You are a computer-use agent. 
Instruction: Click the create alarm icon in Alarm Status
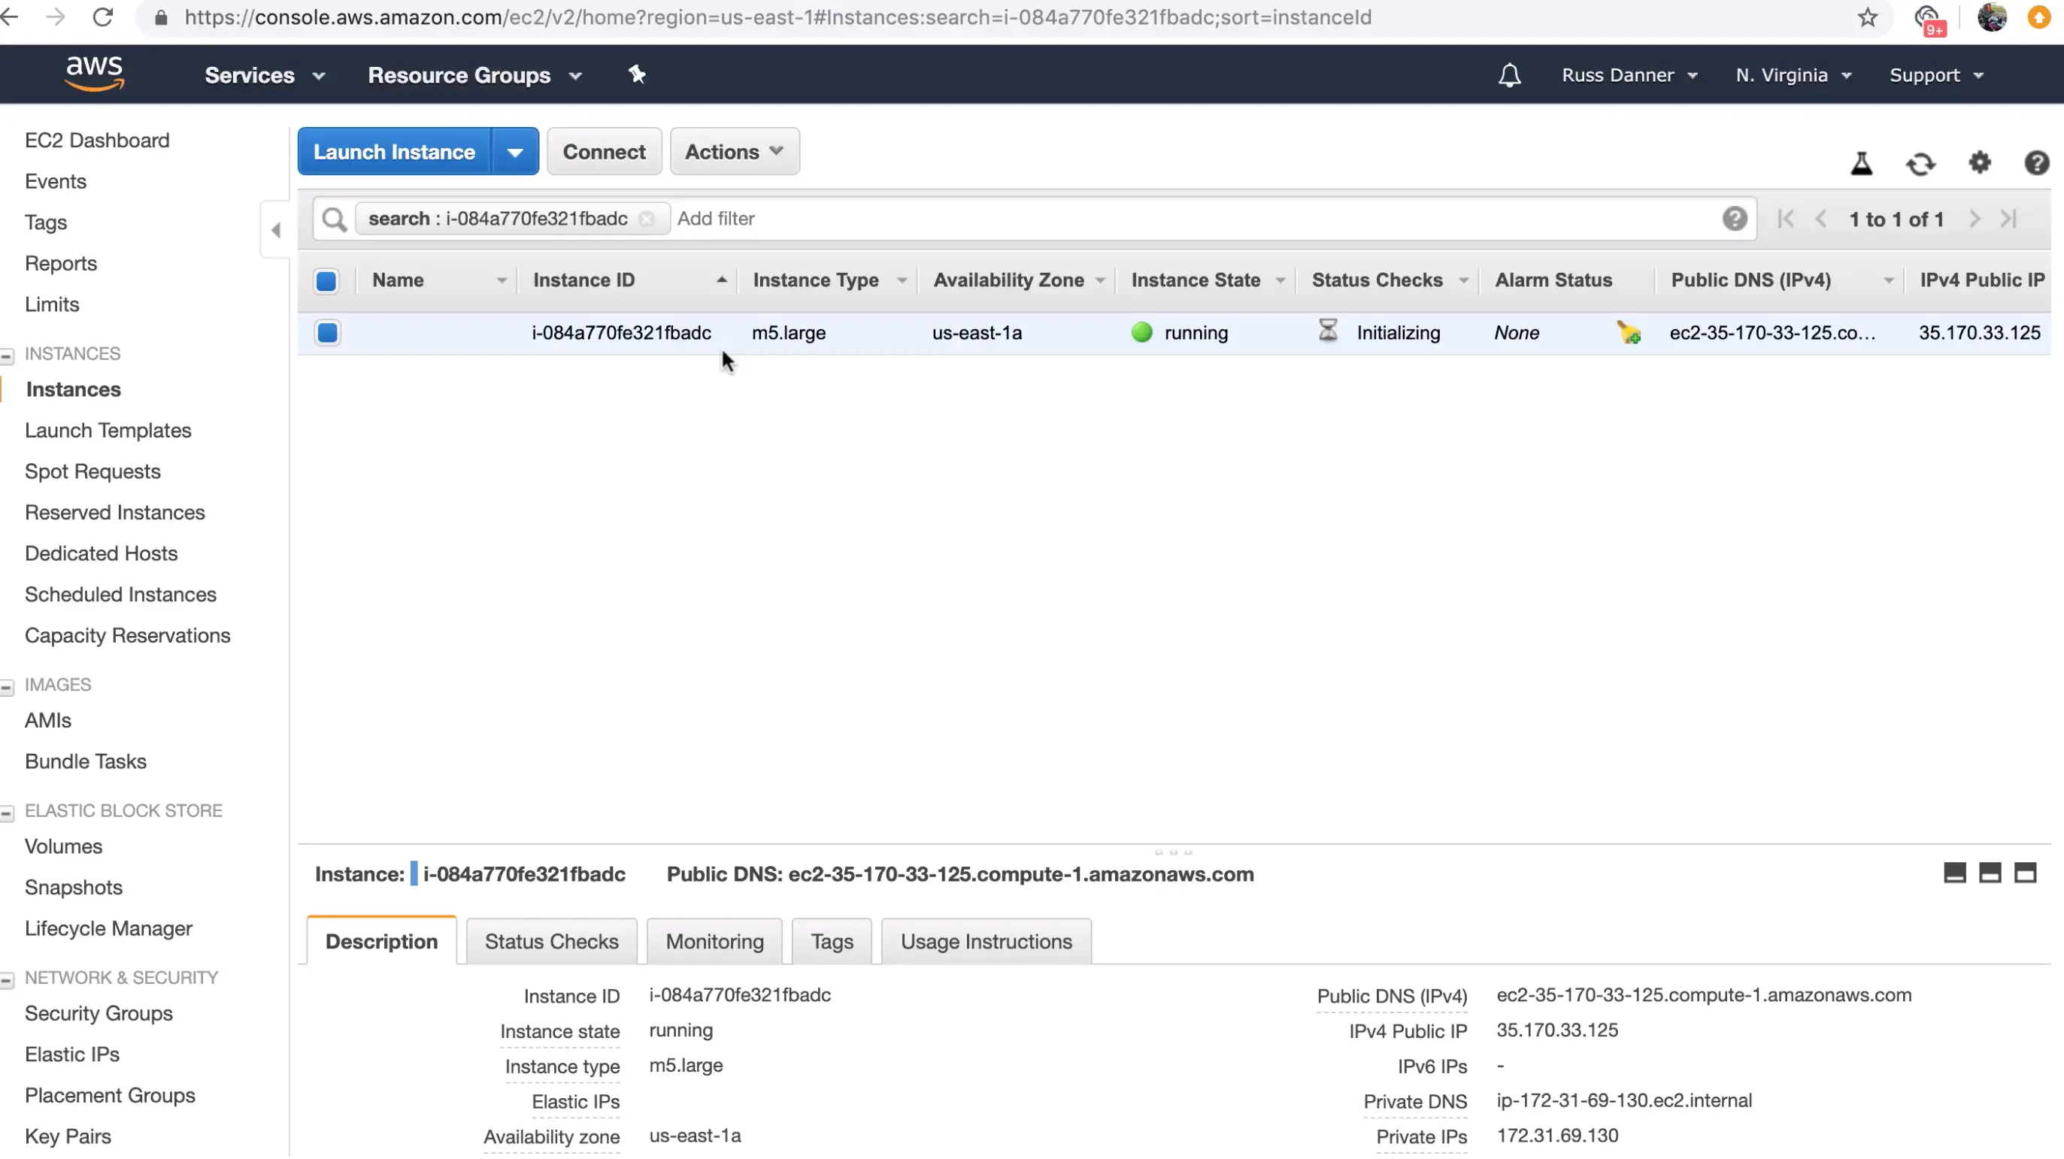click(x=1628, y=332)
